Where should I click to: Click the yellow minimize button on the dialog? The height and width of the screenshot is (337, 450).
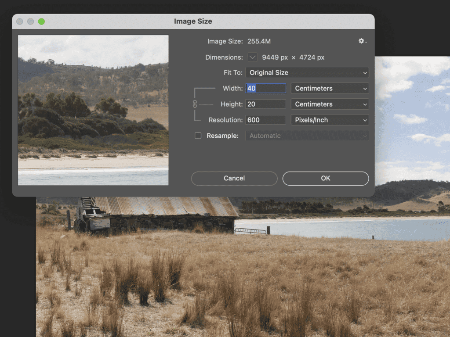30,21
